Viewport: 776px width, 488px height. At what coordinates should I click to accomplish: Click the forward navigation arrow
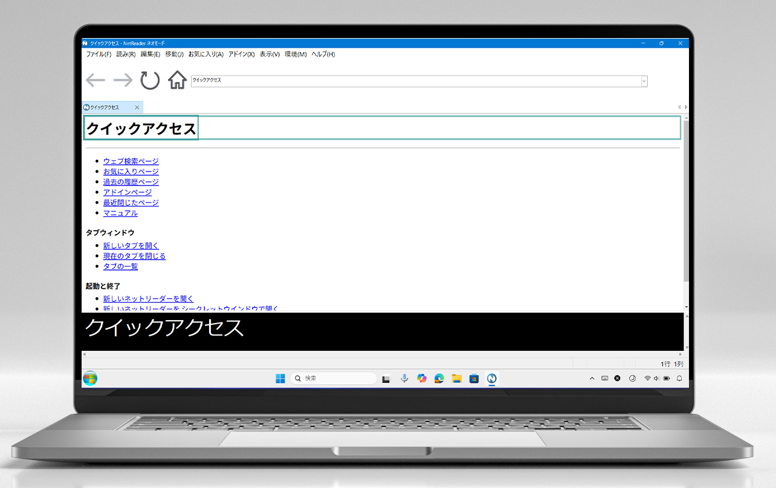point(123,80)
